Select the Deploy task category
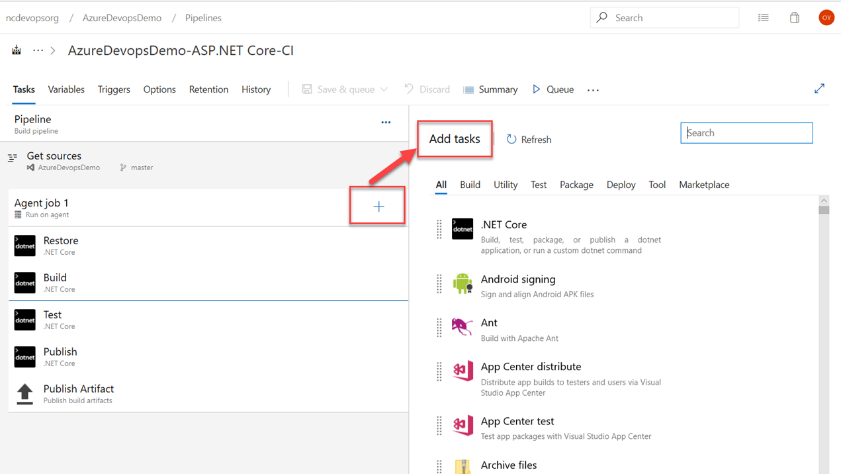 [x=621, y=185]
